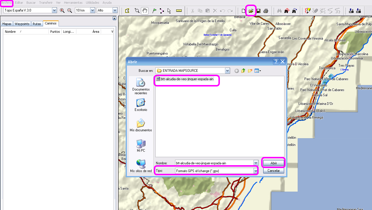This screenshot has width=372, height=210.
Task: Switch to the Selection arrow tool
Action: (x=169, y=11)
